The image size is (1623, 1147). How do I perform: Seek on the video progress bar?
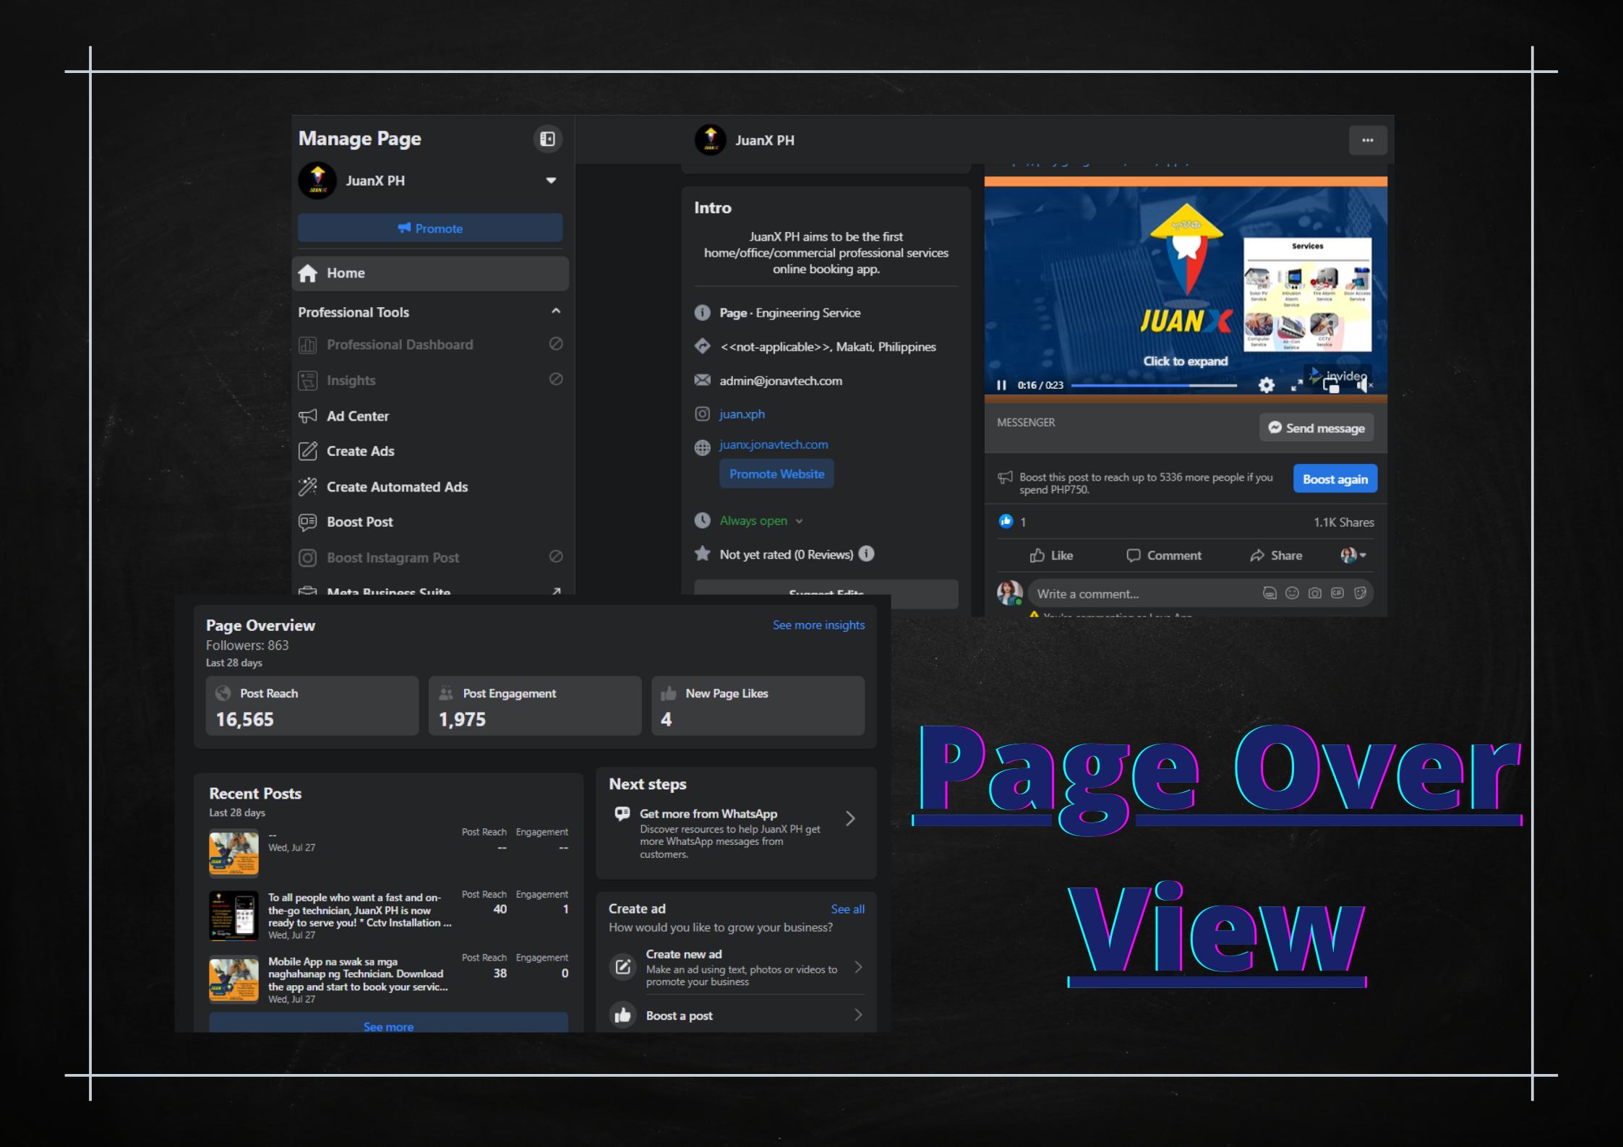coord(1153,385)
